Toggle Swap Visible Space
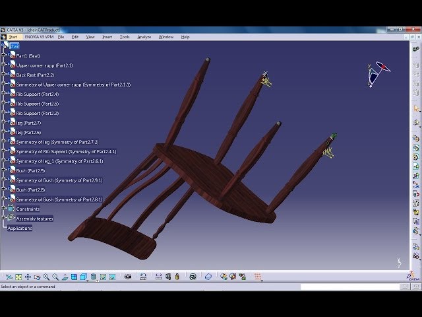 tap(113, 277)
